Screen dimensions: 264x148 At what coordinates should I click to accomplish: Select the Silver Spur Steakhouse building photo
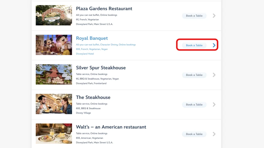[x=54, y=75]
